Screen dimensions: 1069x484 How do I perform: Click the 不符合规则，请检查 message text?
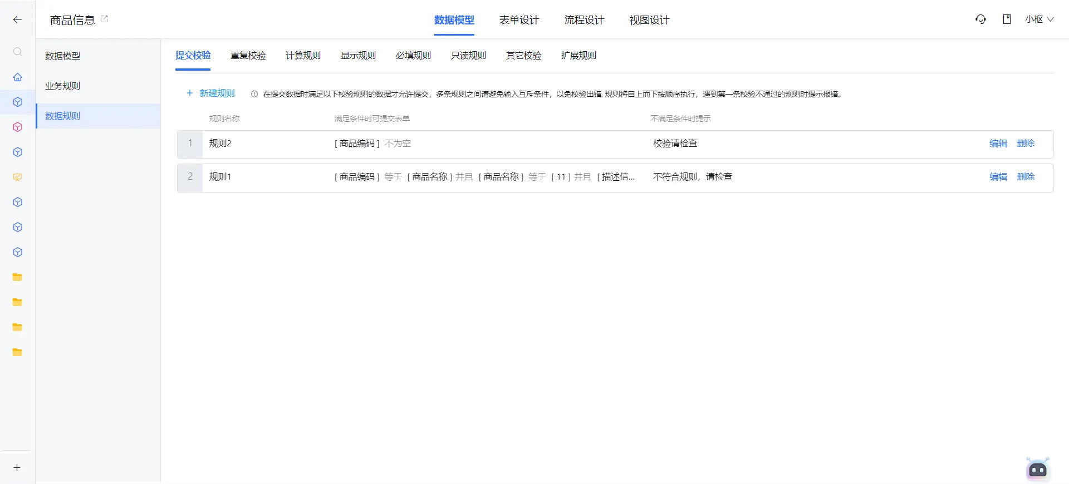693,177
